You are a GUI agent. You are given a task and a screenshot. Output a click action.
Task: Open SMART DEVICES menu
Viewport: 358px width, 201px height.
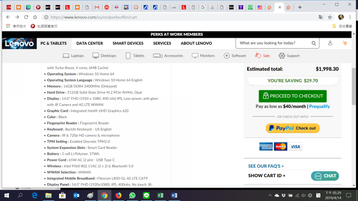click(128, 43)
